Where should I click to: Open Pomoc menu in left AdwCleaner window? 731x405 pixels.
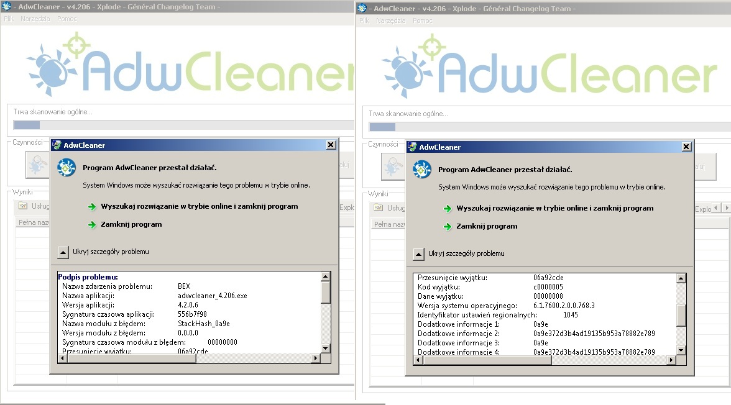tap(67, 19)
